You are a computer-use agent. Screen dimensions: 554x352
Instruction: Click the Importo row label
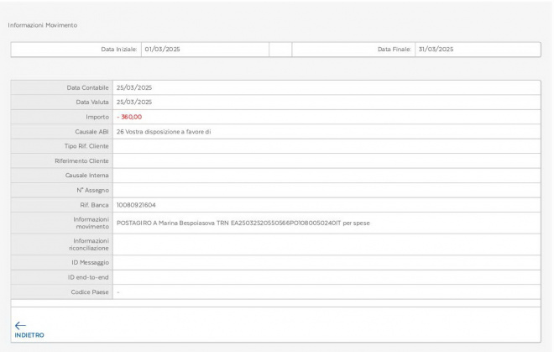(x=97, y=117)
